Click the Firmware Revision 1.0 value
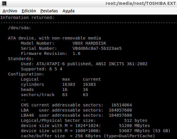The height and width of the screenshot is (139, 177). click(x=76, y=53)
